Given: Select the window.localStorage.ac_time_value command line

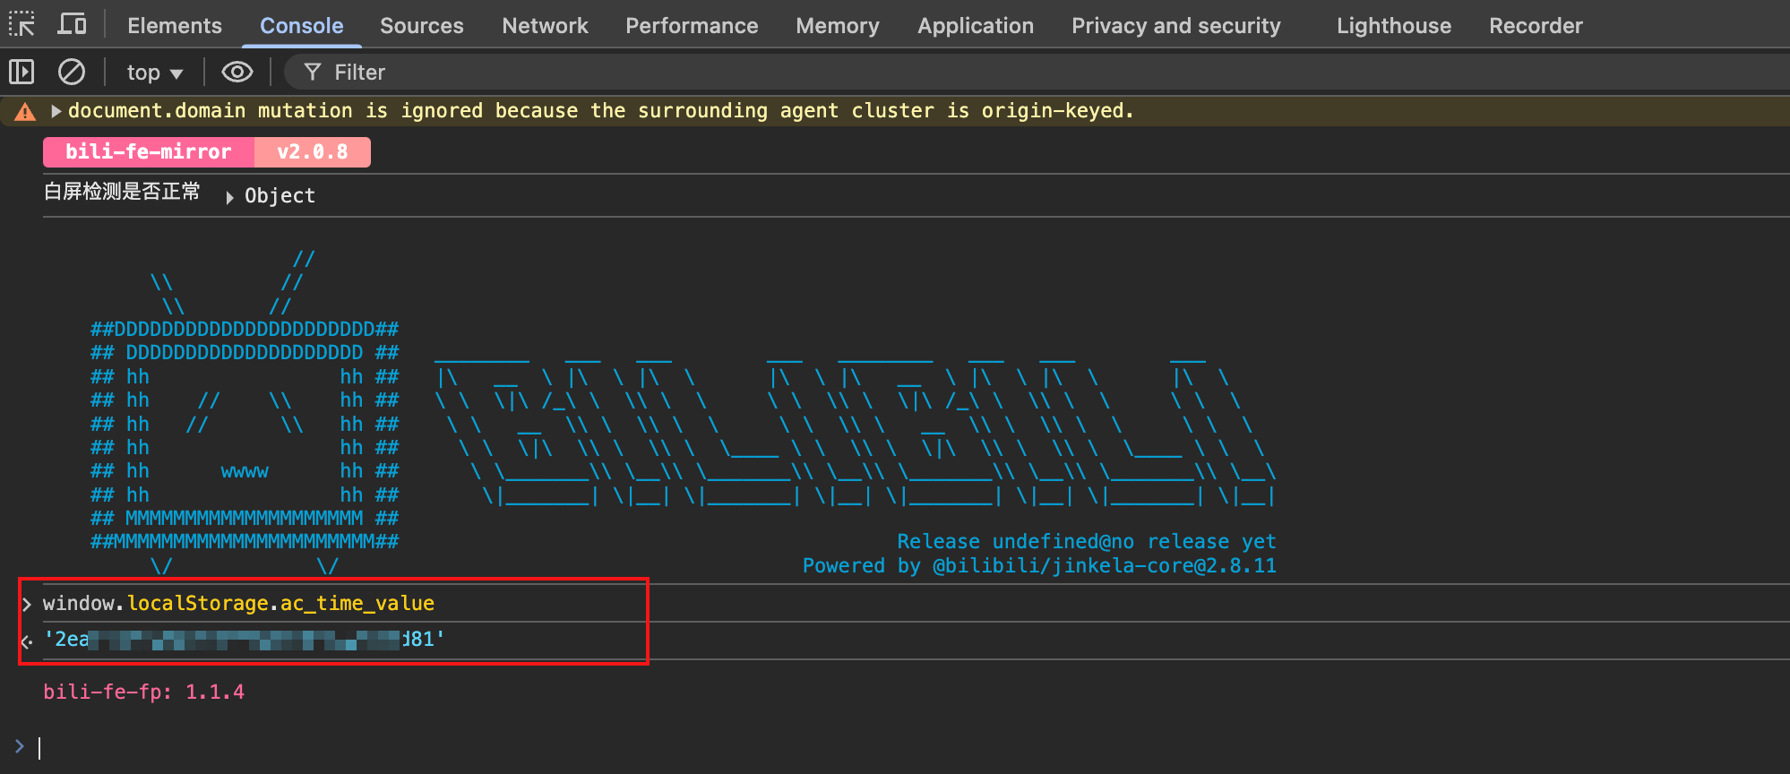Looking at the screenshot, I should (238, 603).
